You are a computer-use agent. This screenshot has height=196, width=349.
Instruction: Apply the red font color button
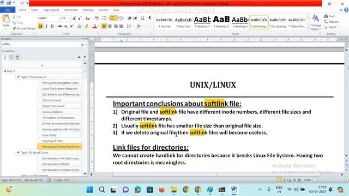94,26
